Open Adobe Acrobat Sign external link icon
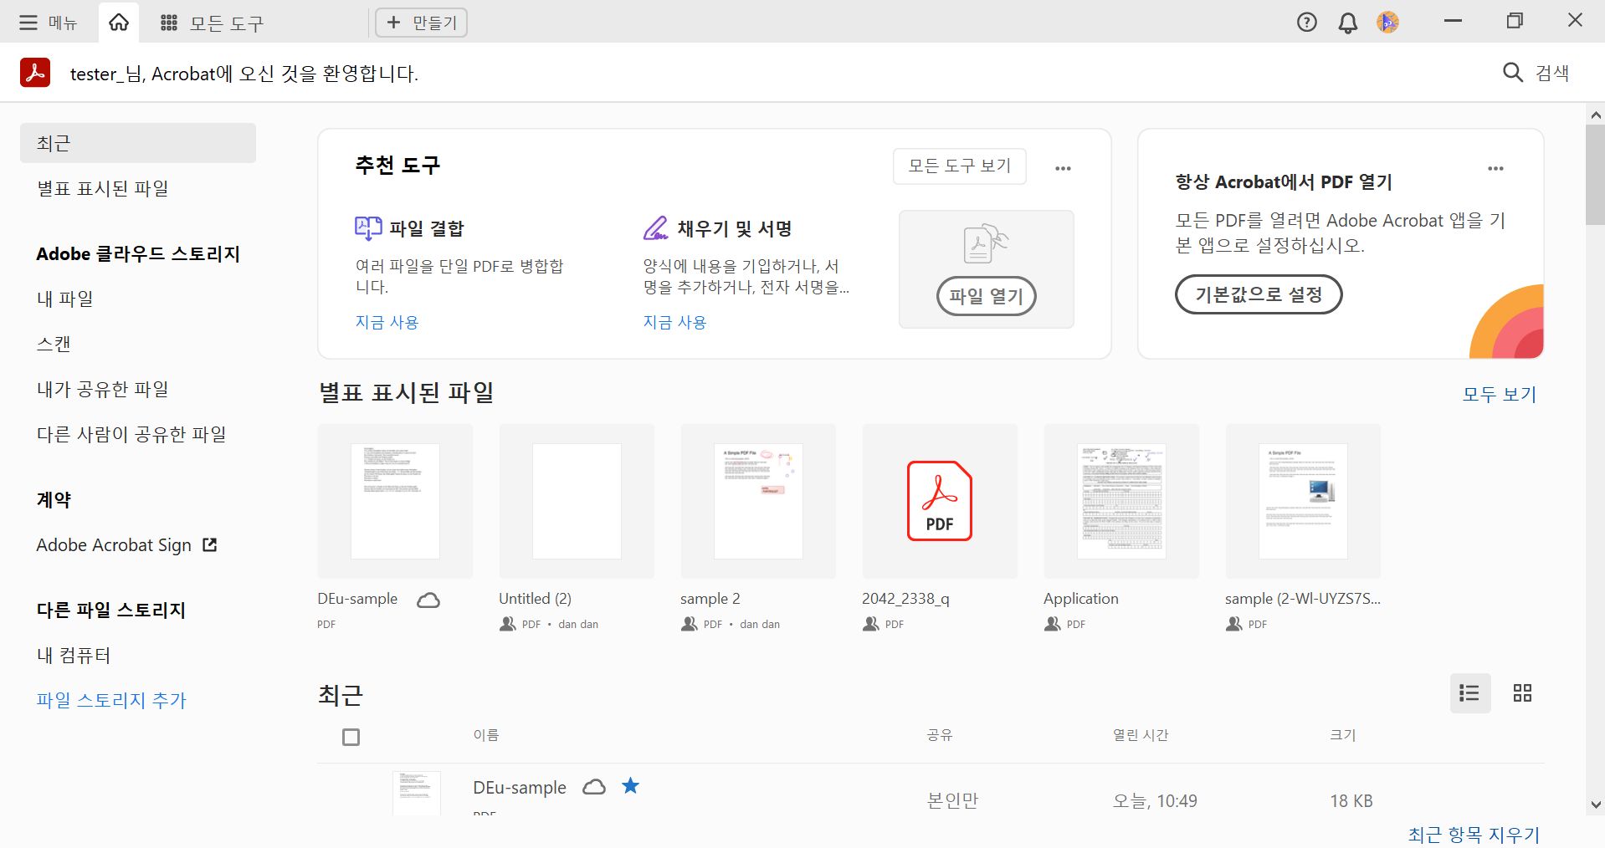This screenshot has width=1605, height=848. pyautogui.click(x=209, y=544)
